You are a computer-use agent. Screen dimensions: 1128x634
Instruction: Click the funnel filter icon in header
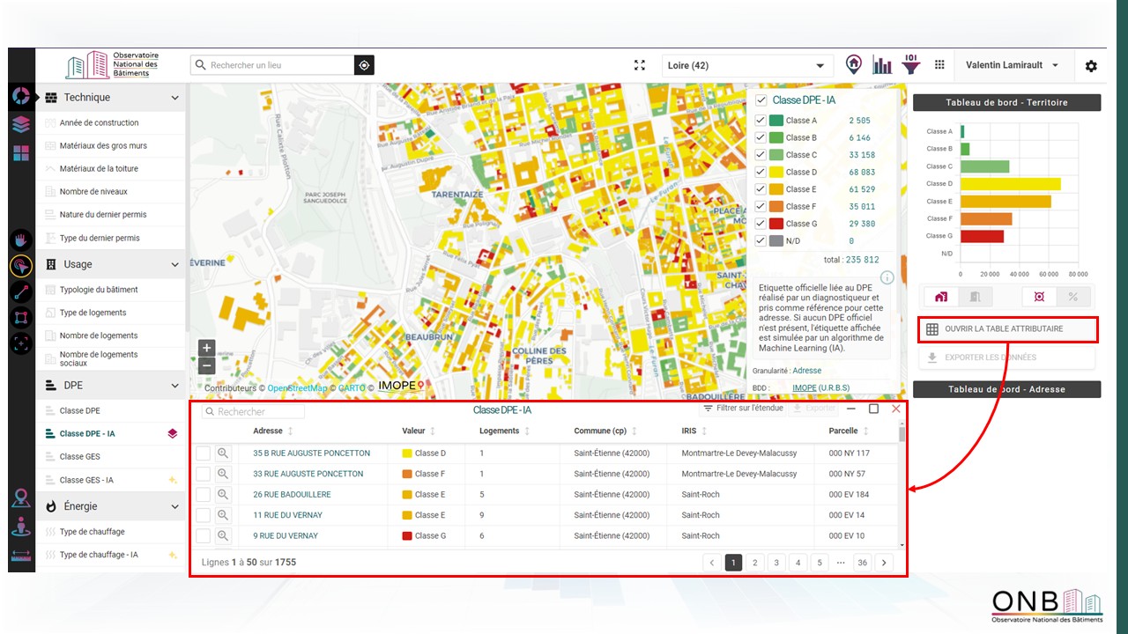pyautogui.click(x=911, y=65)
